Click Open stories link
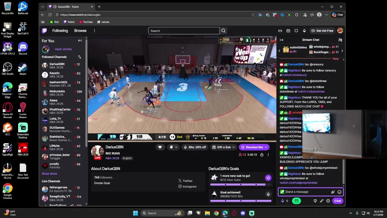The height and width of the screenshot is (218, 387). click(x=63, y=49)
